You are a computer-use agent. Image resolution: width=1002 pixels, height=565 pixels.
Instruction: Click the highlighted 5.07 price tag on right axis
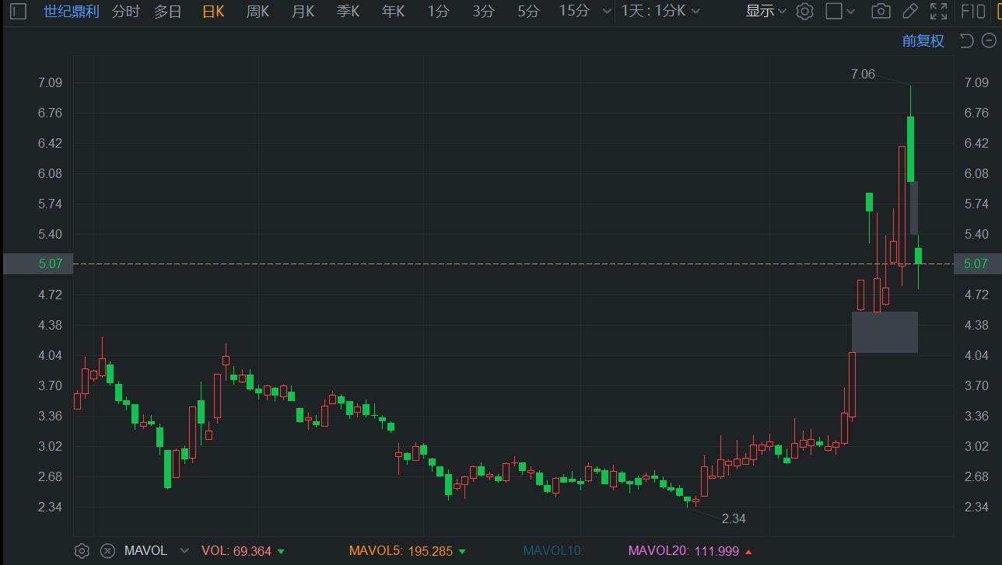(977, 263)
